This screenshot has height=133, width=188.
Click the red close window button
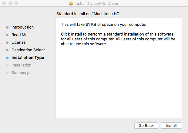coord(4,3)
